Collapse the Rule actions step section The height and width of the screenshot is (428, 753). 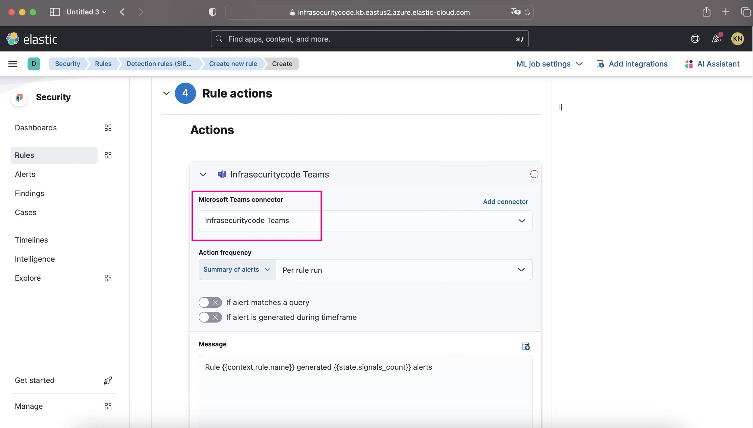(166, 93)
